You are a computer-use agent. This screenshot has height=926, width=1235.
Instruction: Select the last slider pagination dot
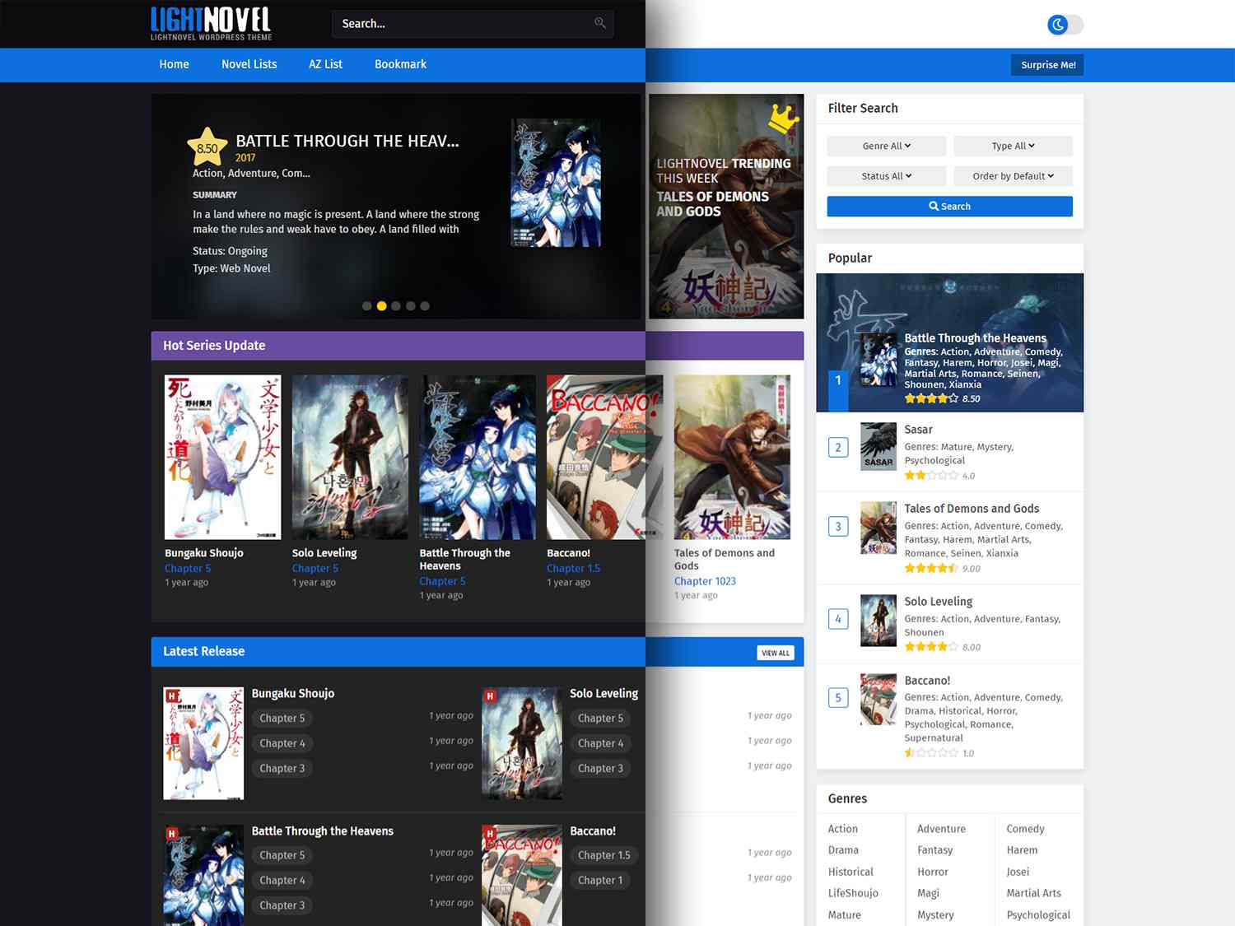pyautogui.click(x=425, y=306)
